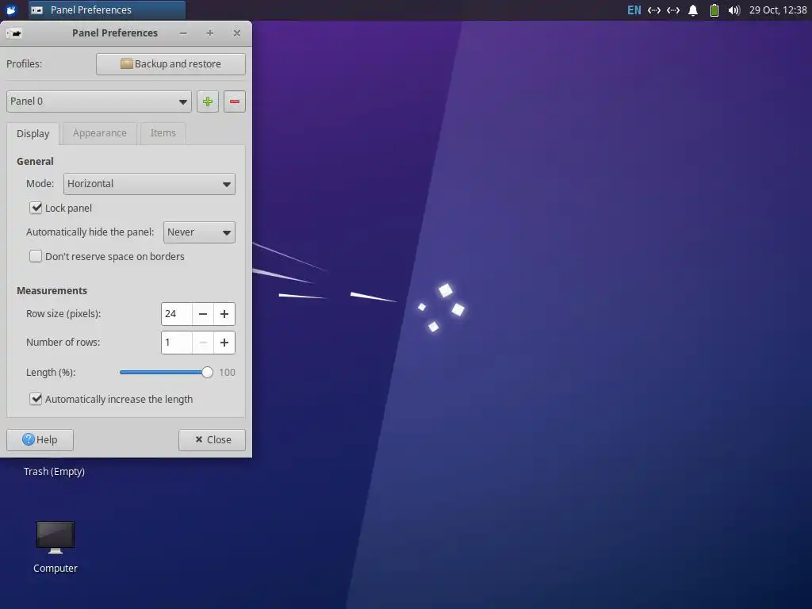The width and height of the screenshot is (812, 609).
Task: Open the Automatically hide the panel dropdown
Action: [x=199, y=232]
